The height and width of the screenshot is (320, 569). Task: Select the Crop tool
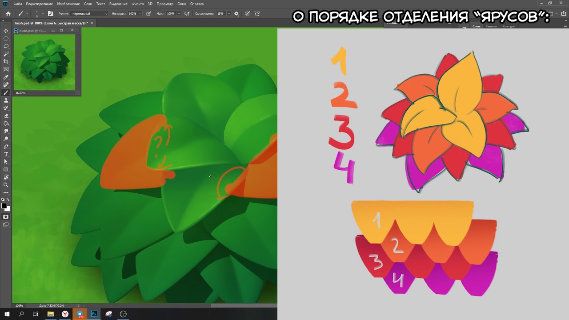pyautogui.click(x=6, y=62)
